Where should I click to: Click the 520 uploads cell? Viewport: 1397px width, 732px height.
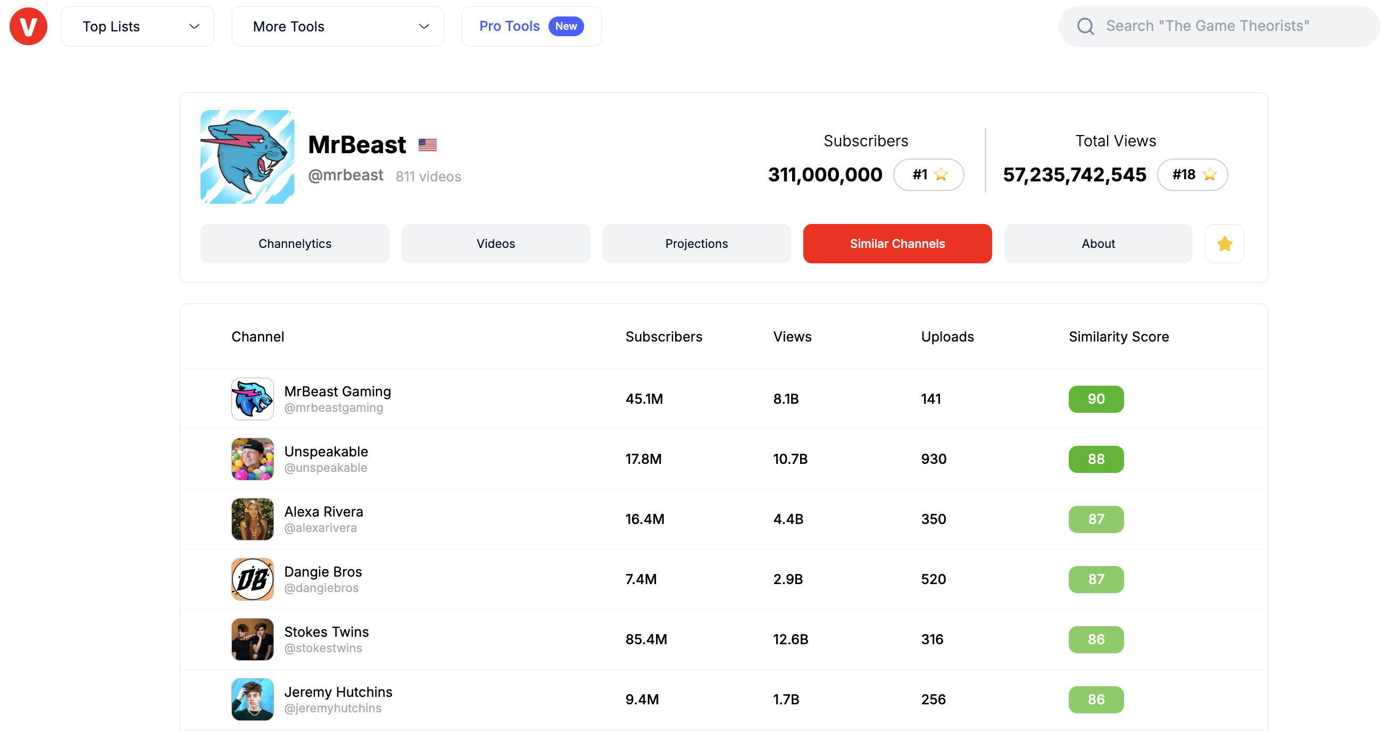[x=933, y=580]
